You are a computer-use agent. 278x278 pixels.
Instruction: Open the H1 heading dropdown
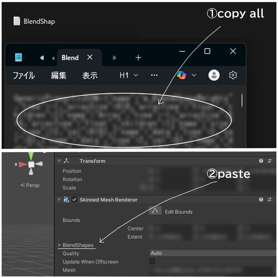pyautogui.click(x=128, y=75)
